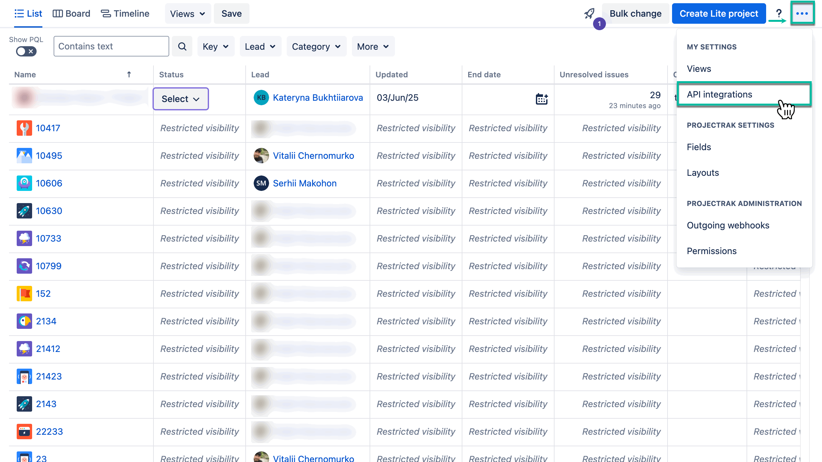Click the rocket icon next to project 10630
This screenshot has height=462, width=822.
tap(24, 211)
